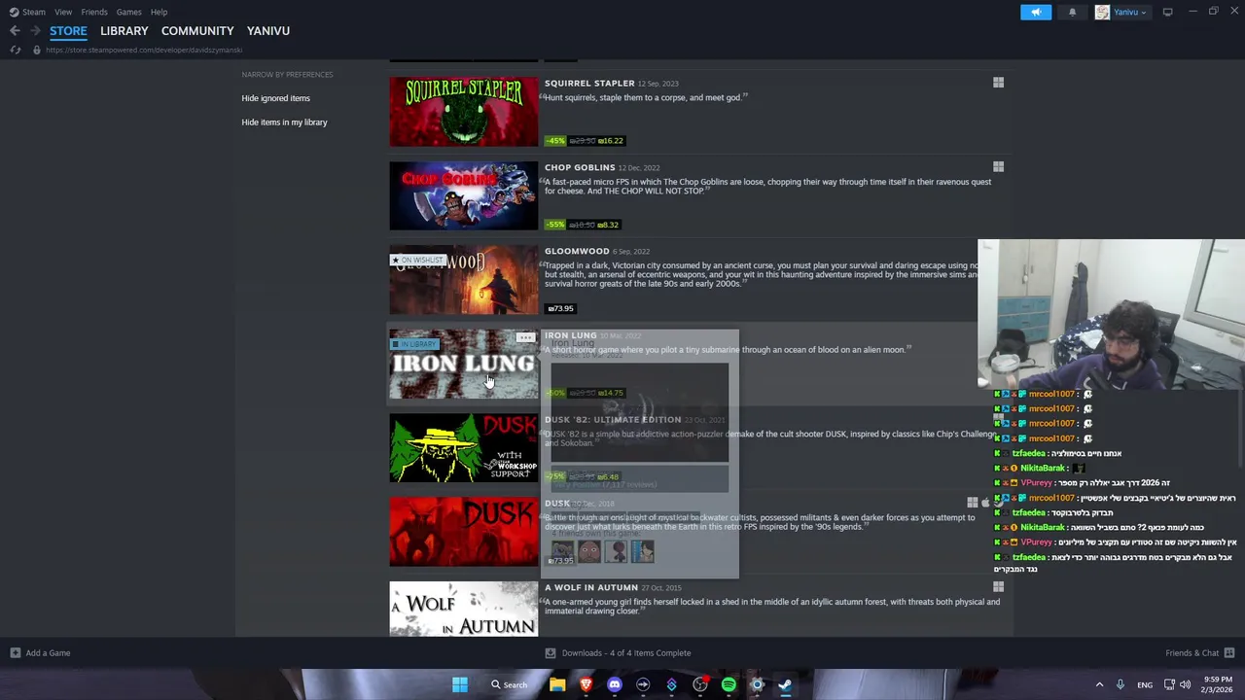
Task: Click Squirrel Stapler Windows platform icon
Action: [x=998, y=83]
